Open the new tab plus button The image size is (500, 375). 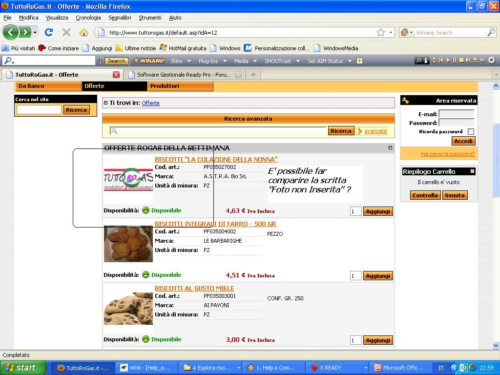click(x=253, y=75)
